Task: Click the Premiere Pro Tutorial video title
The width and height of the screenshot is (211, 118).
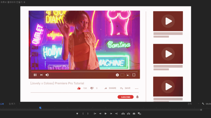Action: click(57, 83)
